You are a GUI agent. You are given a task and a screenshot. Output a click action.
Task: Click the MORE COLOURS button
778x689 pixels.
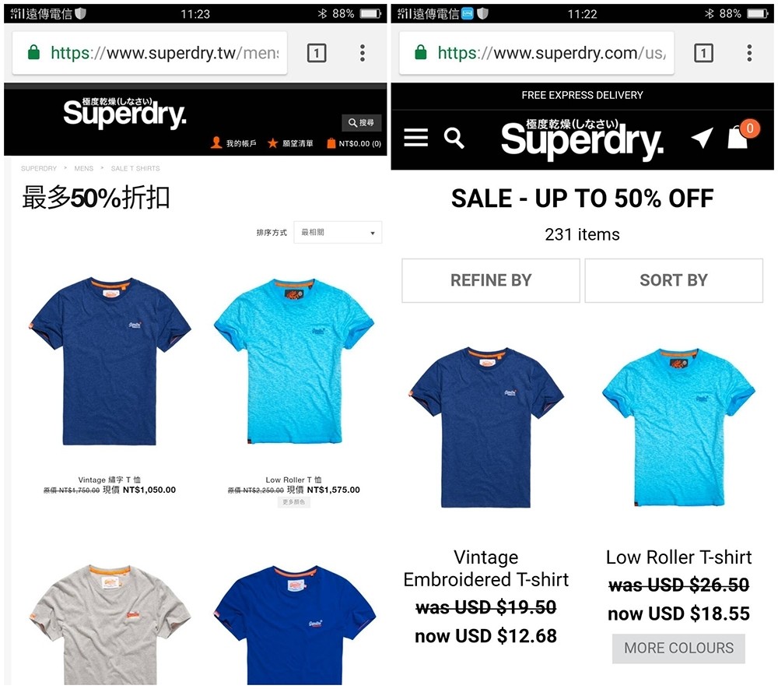pos(678,649)
